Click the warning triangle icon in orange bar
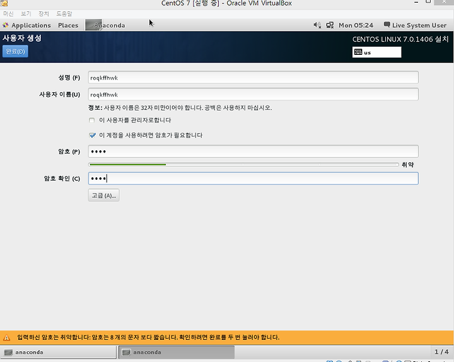The width and height of the screenshot is (454, 362). pyautogui.click(x=6, y=337)
